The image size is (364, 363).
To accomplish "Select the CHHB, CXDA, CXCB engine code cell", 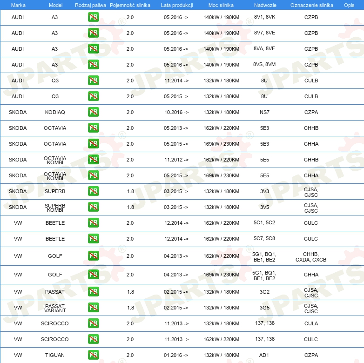I will pos(311,257).
